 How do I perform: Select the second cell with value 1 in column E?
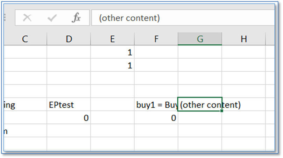(x=112, y=65)
